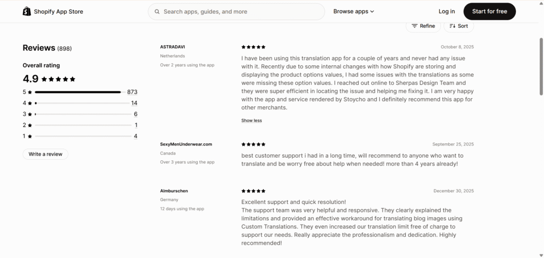
Task: Click the Start for free button
Action: pos(489,12)
